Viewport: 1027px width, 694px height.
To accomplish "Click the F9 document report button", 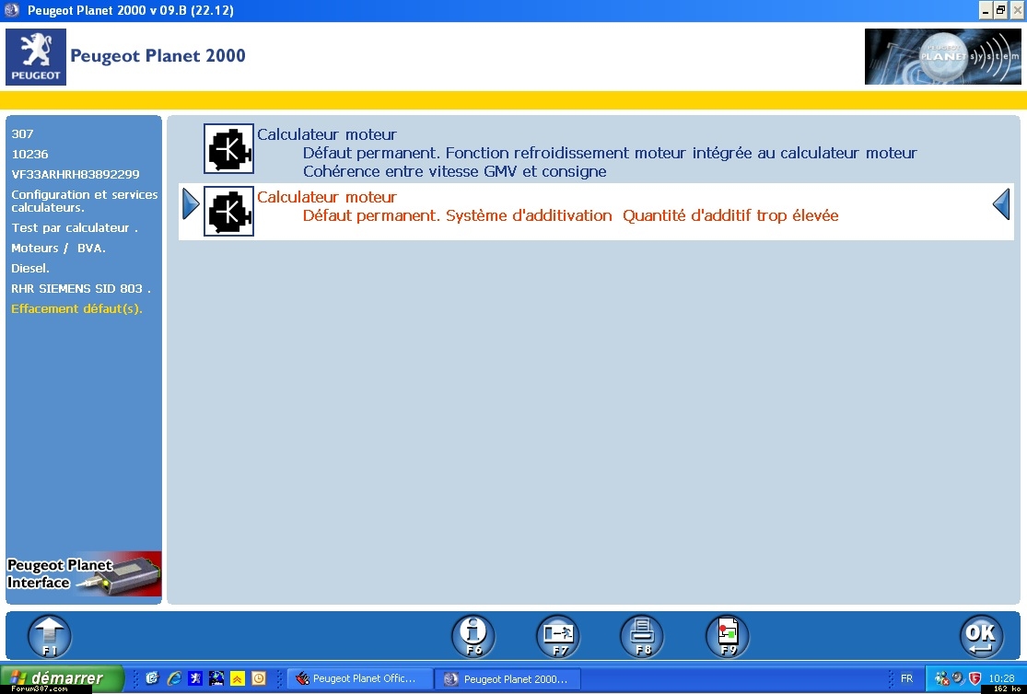I will pos(728,636).
